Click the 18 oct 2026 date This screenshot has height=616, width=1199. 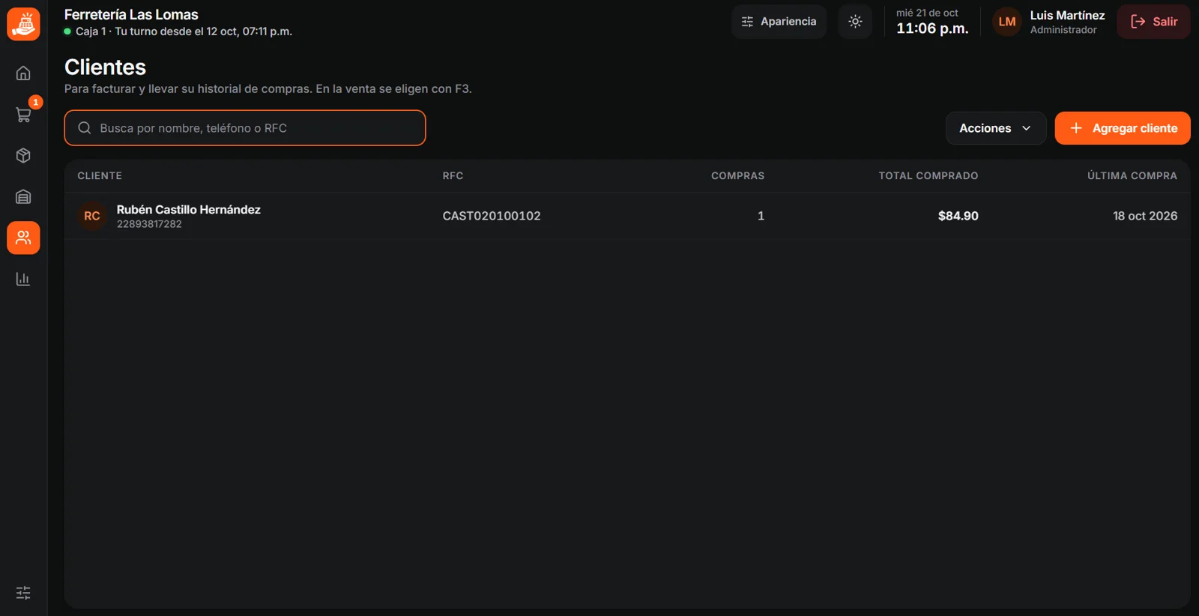coord(1145,216)
